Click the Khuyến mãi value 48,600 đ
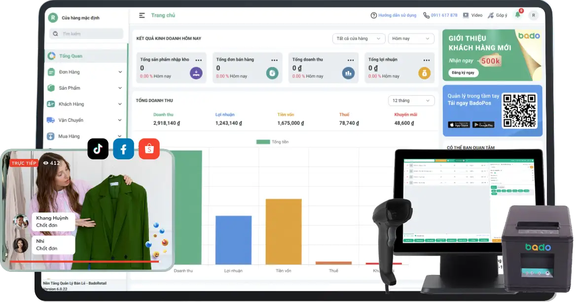The height and width of the screenshot is (302, 577). point(404,123)
